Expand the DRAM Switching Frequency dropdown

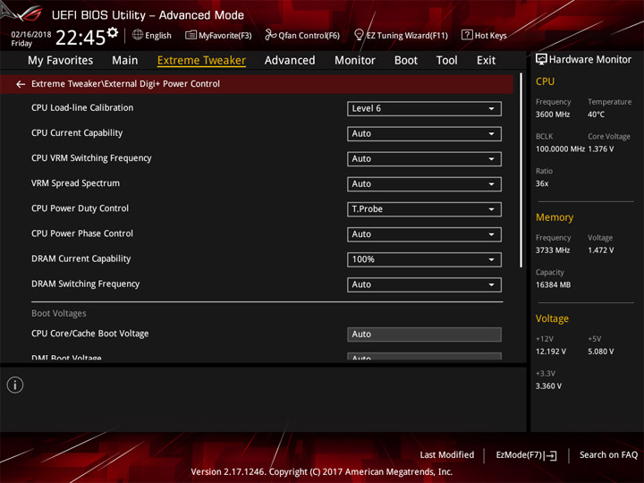pos(424,284)
